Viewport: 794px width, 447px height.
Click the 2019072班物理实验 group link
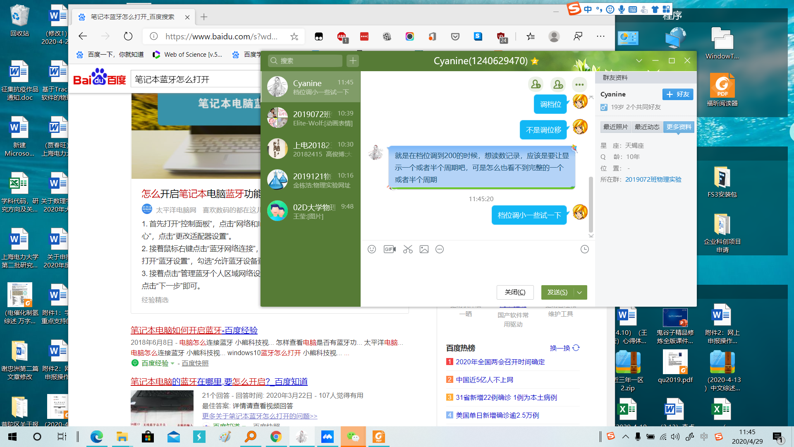(653, 179)
